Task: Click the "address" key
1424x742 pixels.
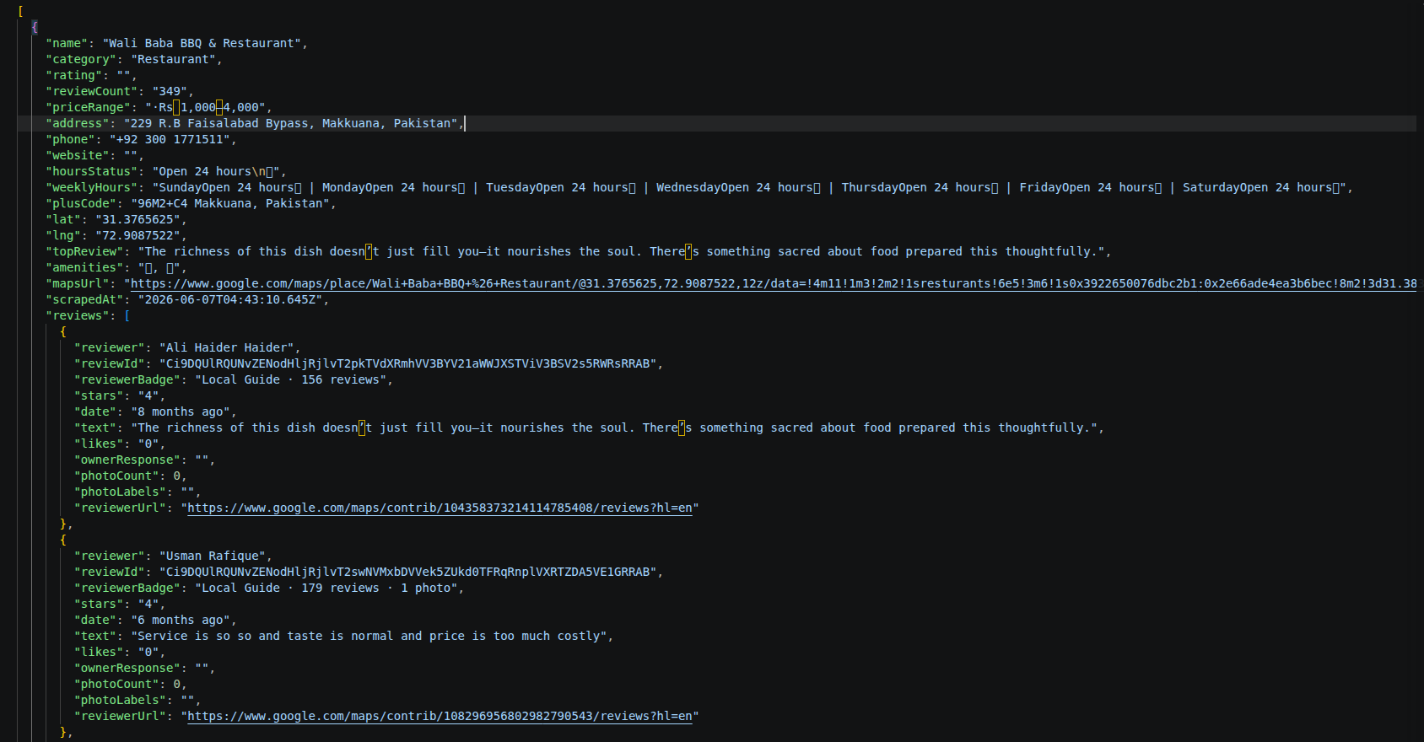Action: point(78,123)
